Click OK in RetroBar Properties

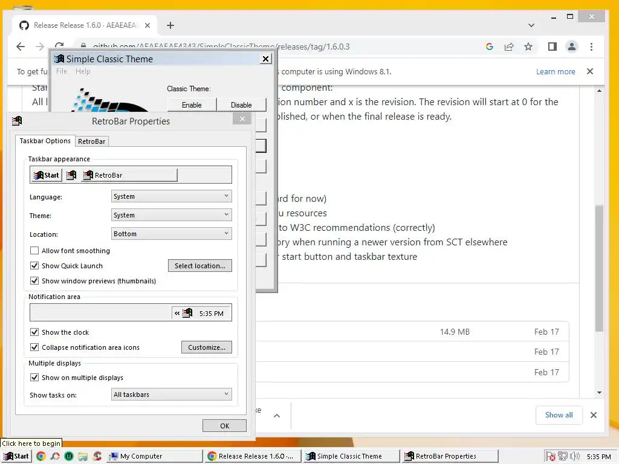tap(224, 426)
